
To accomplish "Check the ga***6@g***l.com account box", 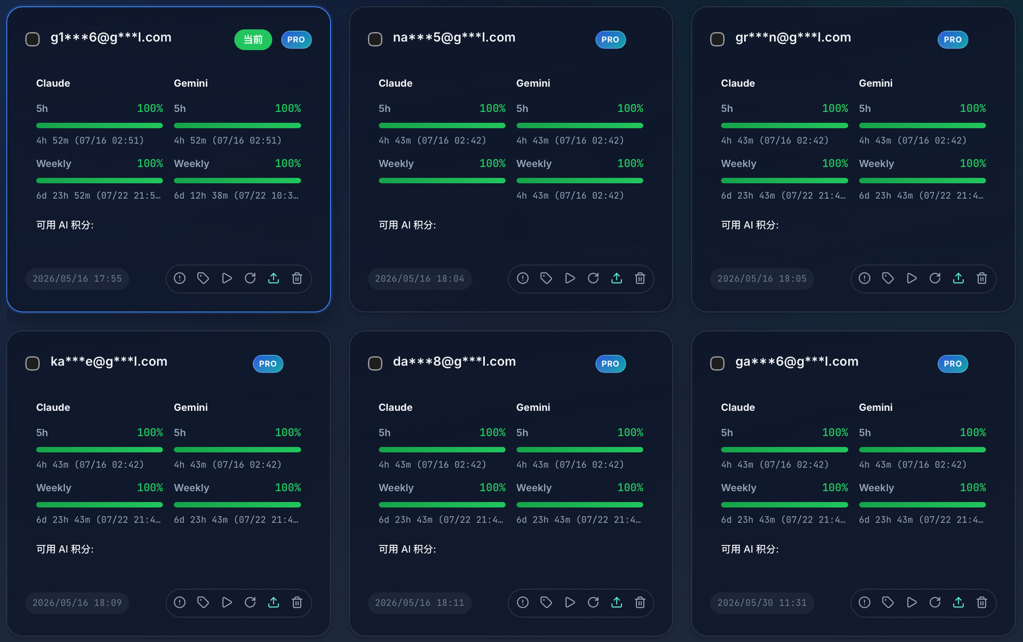I will point(717,363).
